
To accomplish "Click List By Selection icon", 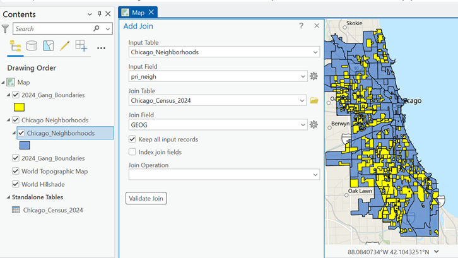I will click(x=49, y=46).
